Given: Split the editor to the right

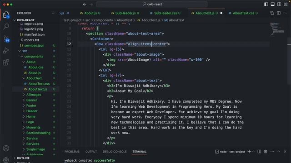Looking at the screenshot, I should [x=279, y=13].
